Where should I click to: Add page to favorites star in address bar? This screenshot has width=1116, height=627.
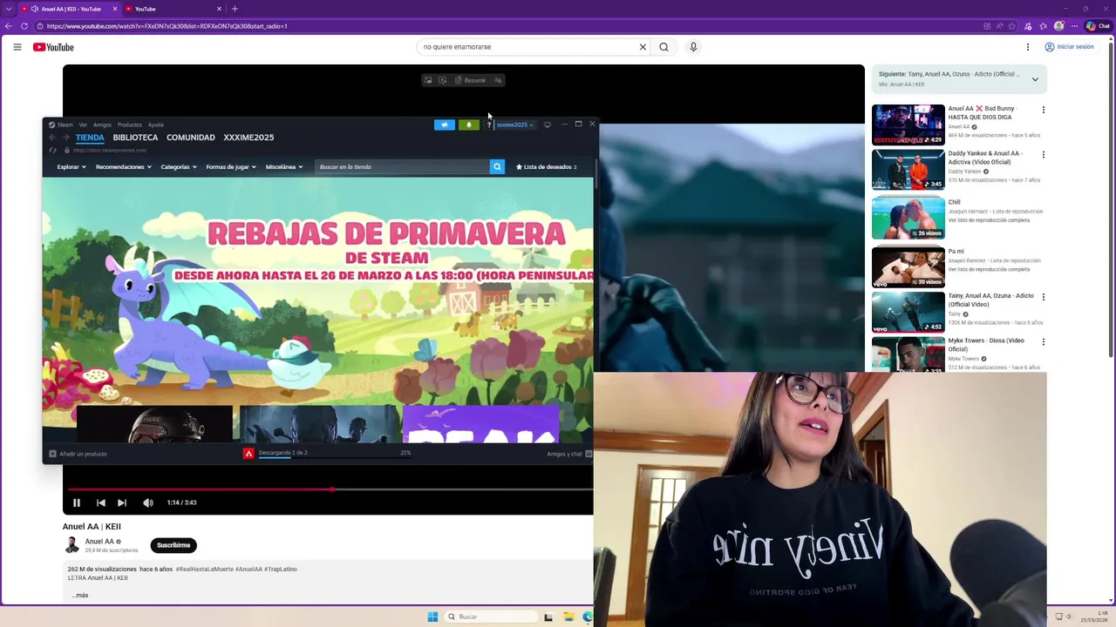click(1012, 26)
